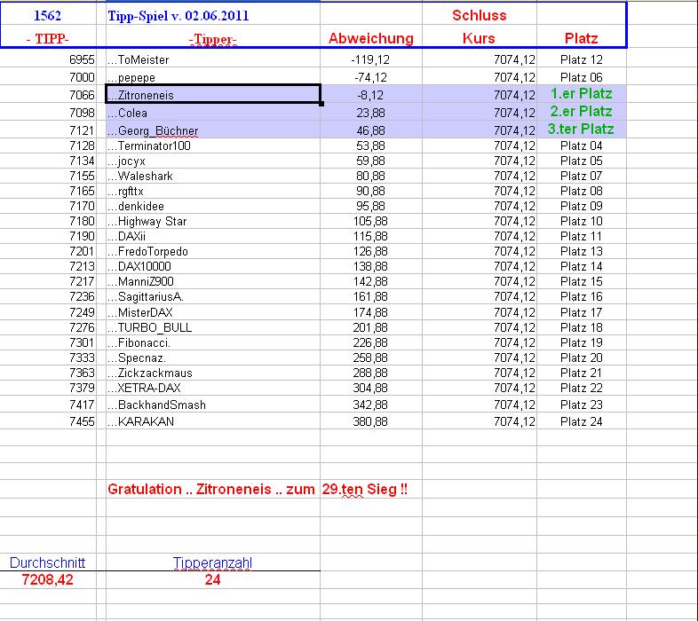
Task: Click deviation value -8,12
Action: tap(370, 95)
